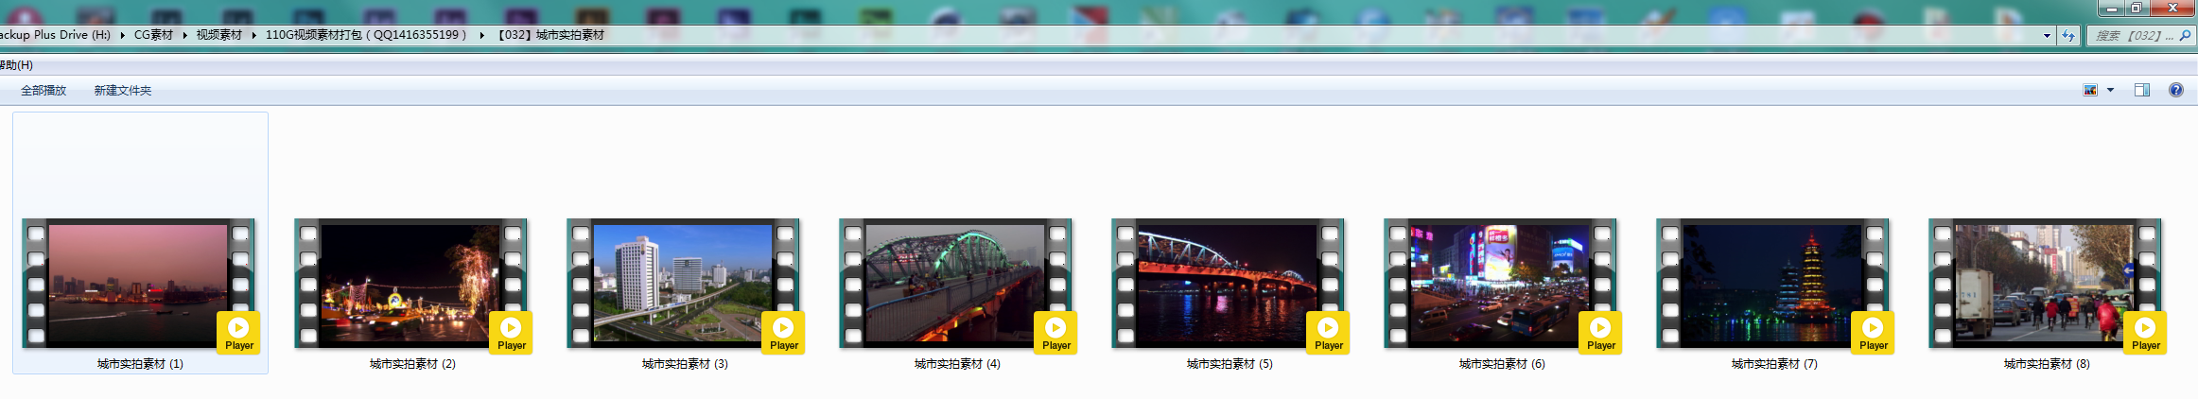Toggle the preview pane button
2198x399 pixels.
pyautogui.click(x=2142, y=90)
